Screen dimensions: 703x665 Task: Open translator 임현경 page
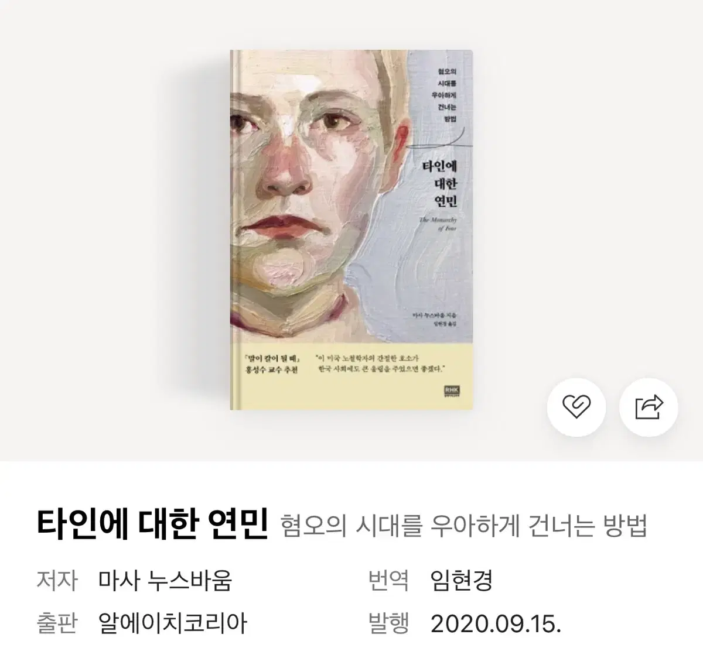click(461, 580)
